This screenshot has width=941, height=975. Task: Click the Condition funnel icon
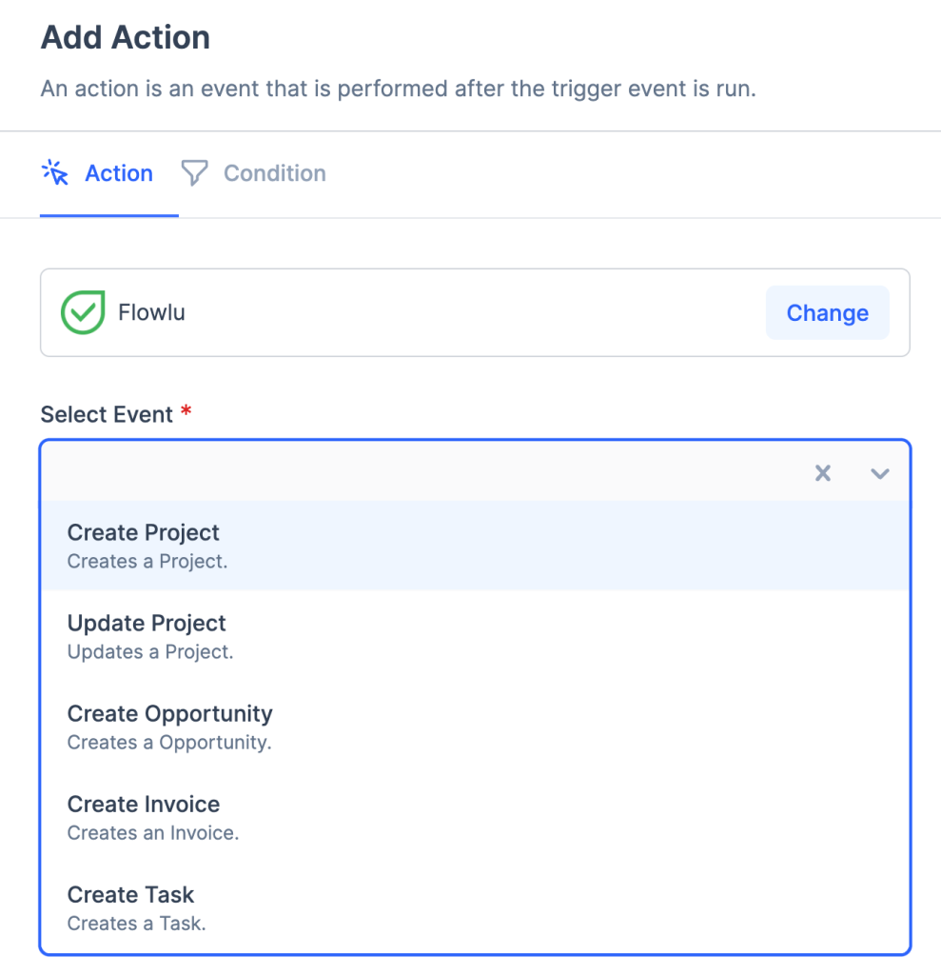pos(194,173)
